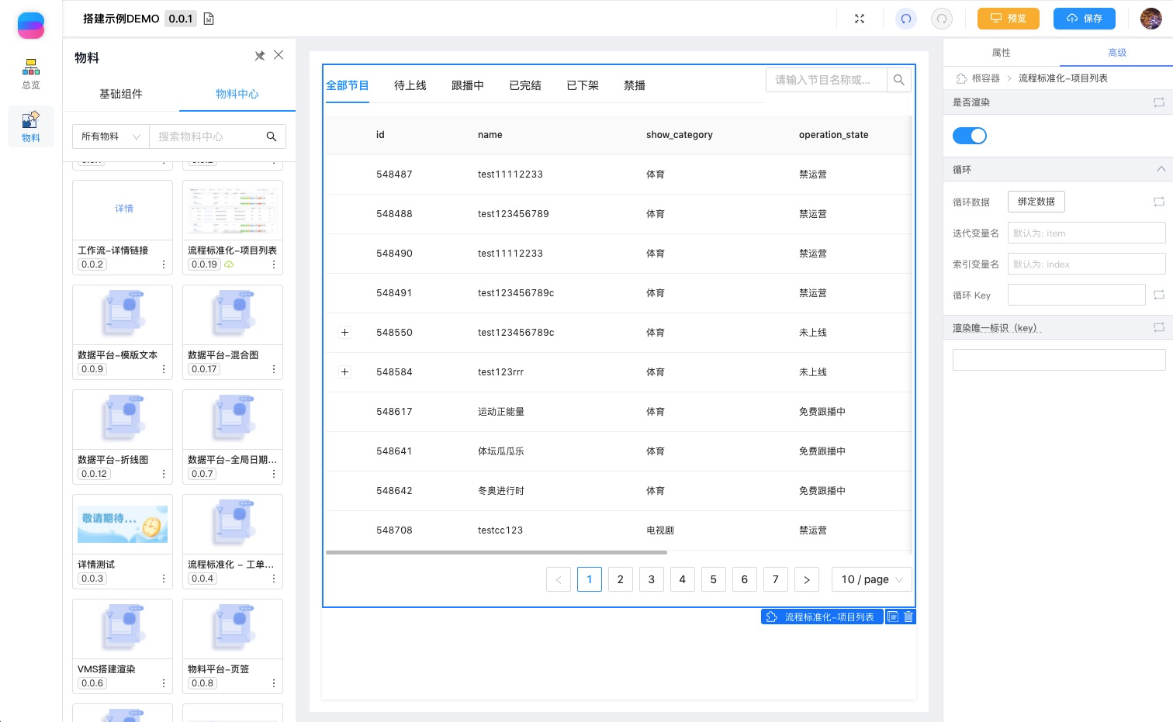Click the orange 预览 preview button
The height and width of the screenshot is (722, 1173).
coord(1009,19)
